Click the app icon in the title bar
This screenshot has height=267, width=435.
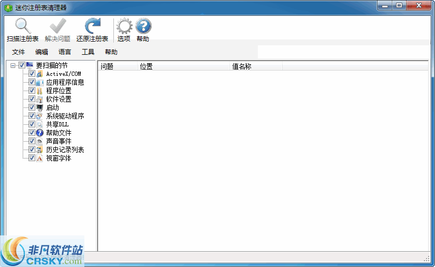(x=8, y=8)
